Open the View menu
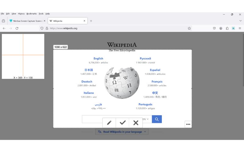Screen dimensions: 244x152 pyautogui.click(x=14, y=14)
